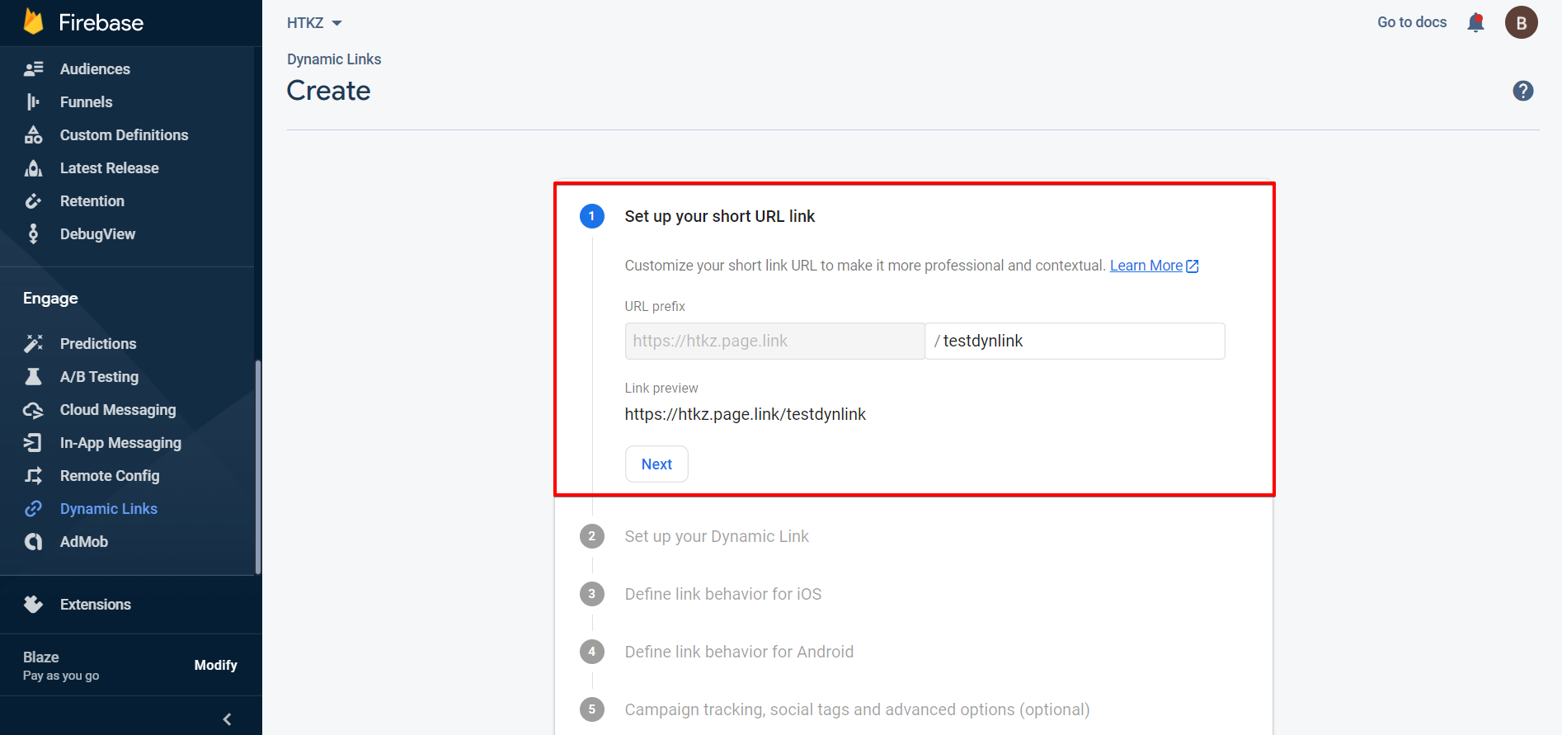Expand step 2 Set up your Dynamic Link
This screenshot has width=1562, height=735.
click(716, 536)
